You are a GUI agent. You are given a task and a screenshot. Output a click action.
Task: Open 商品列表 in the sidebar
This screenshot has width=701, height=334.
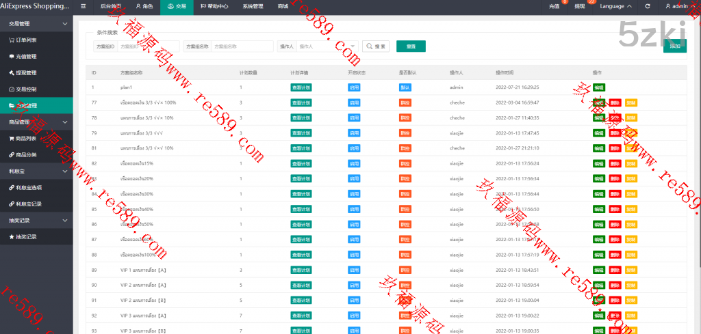coord(26,138)
